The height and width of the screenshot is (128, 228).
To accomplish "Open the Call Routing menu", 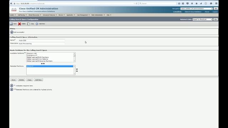I will 22,15.
